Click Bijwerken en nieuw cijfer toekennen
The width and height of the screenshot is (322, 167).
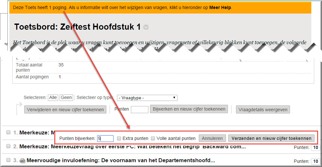189,109
